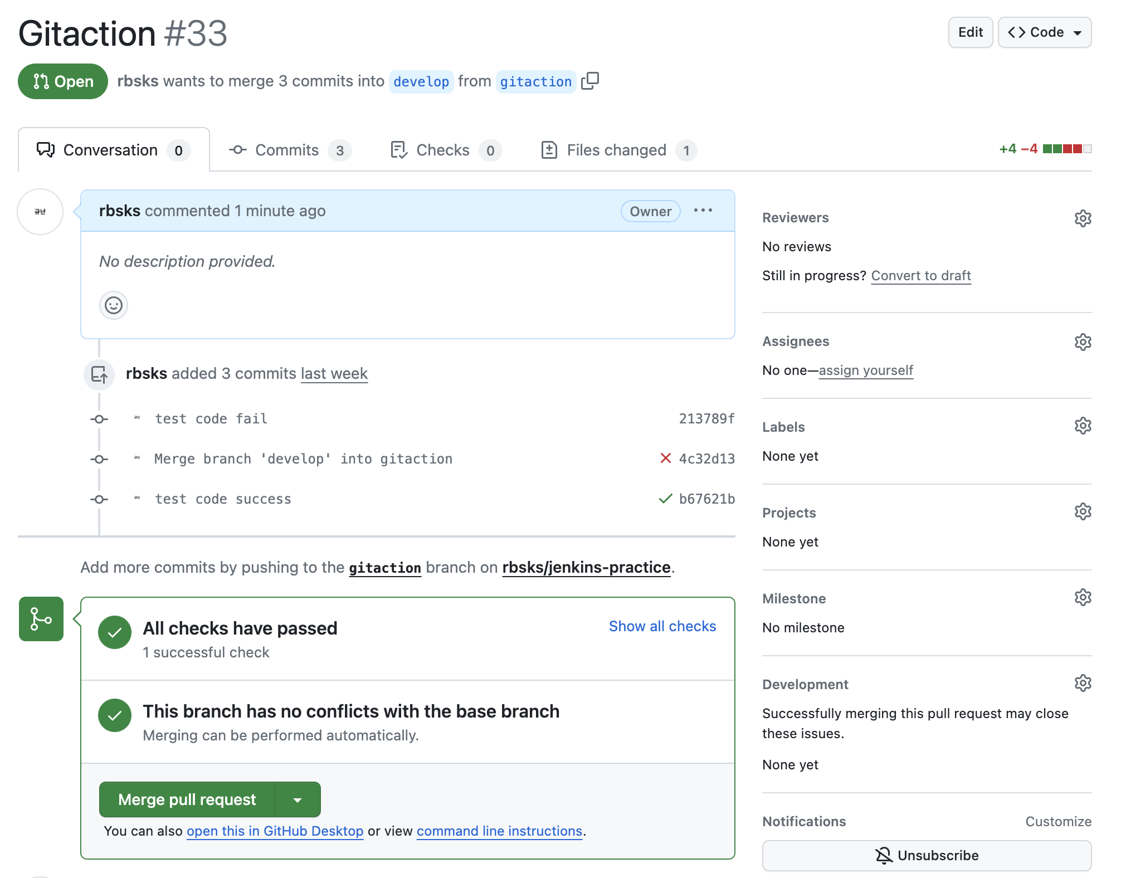
Task: Click the rbsks avatar thumbnail
Action: click(x=40, y=212)
